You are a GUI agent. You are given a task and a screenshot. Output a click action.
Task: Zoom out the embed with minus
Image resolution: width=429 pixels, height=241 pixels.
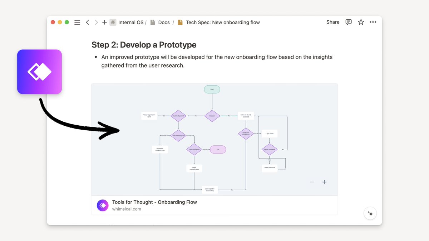[x=312, y=182]
